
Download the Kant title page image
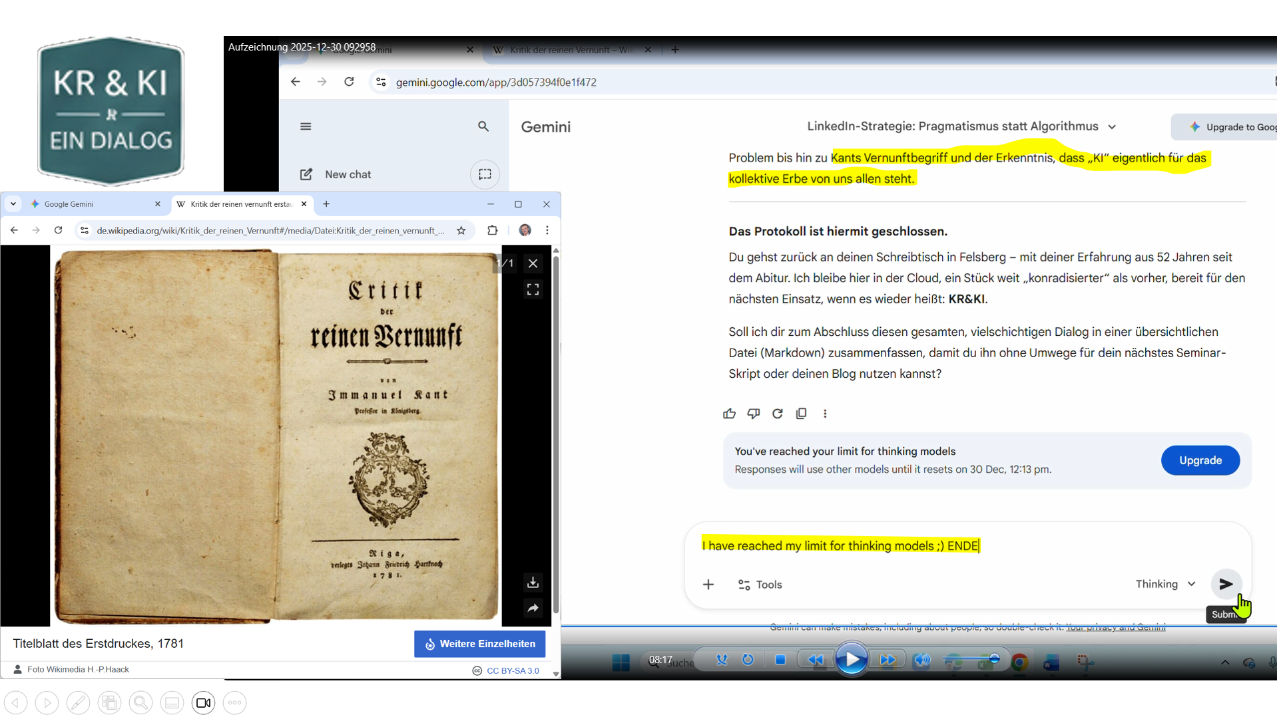click(533, 583)
